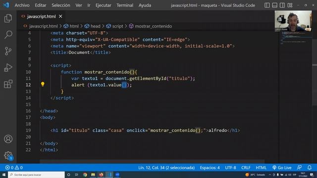Screen dimensions: 317x178
Task: Expand the script breadcrumb
Action: [114, 26]
